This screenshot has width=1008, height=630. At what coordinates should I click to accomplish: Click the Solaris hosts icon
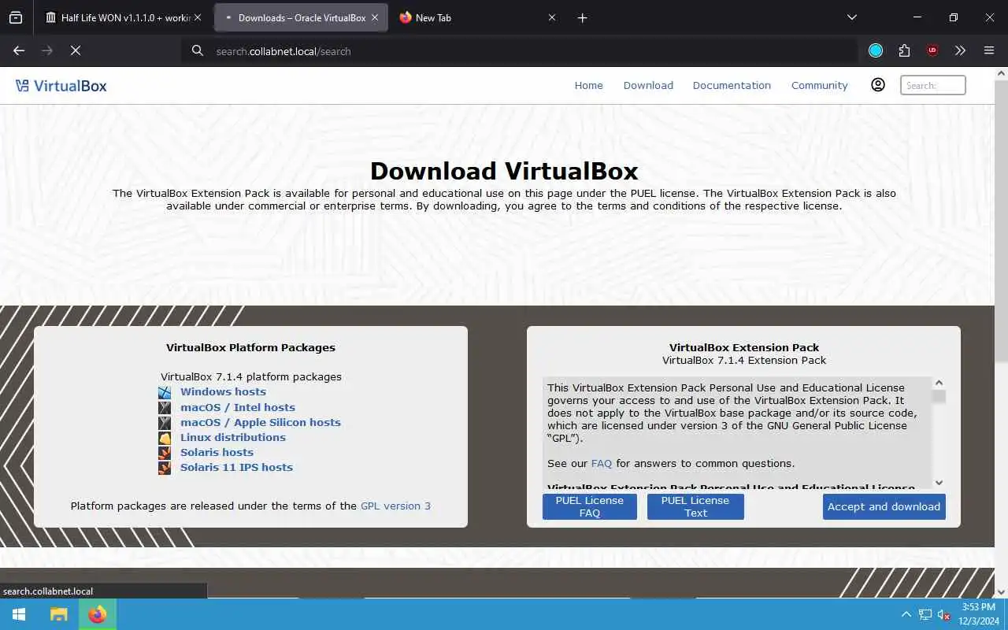tap(165, 453)
